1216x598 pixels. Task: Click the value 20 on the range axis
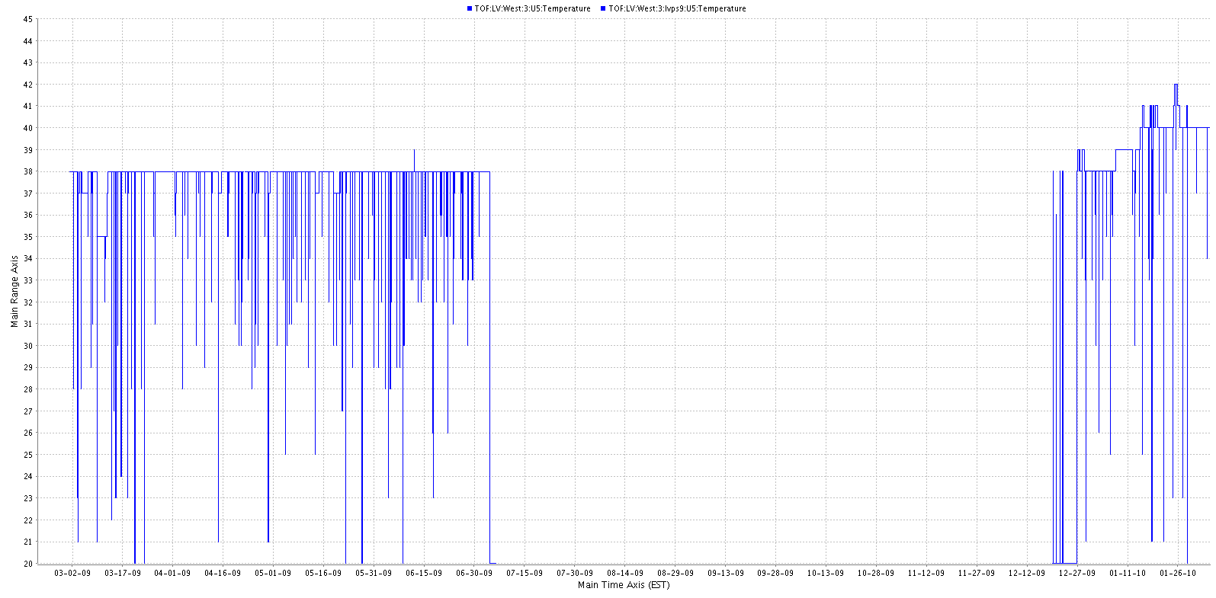tap(27, 564)
